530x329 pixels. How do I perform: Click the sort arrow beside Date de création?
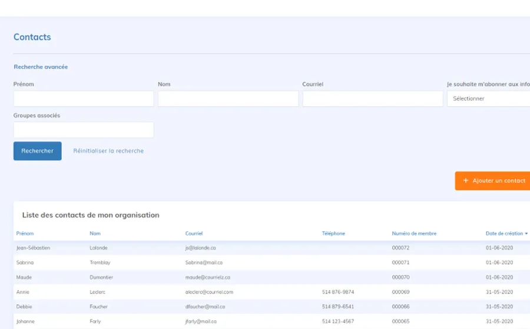[526, 234]
